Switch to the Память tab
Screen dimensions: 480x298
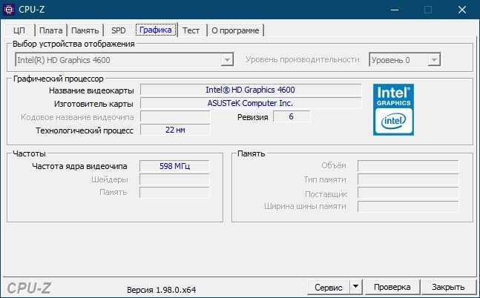tap(85, 30)
